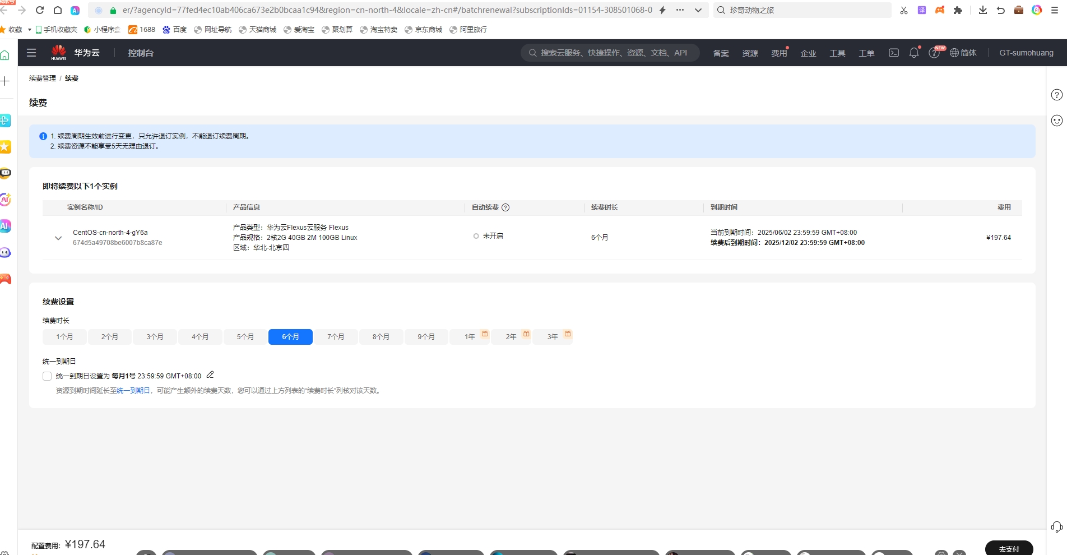Click the pencil icon to edit expiry date

210,375
